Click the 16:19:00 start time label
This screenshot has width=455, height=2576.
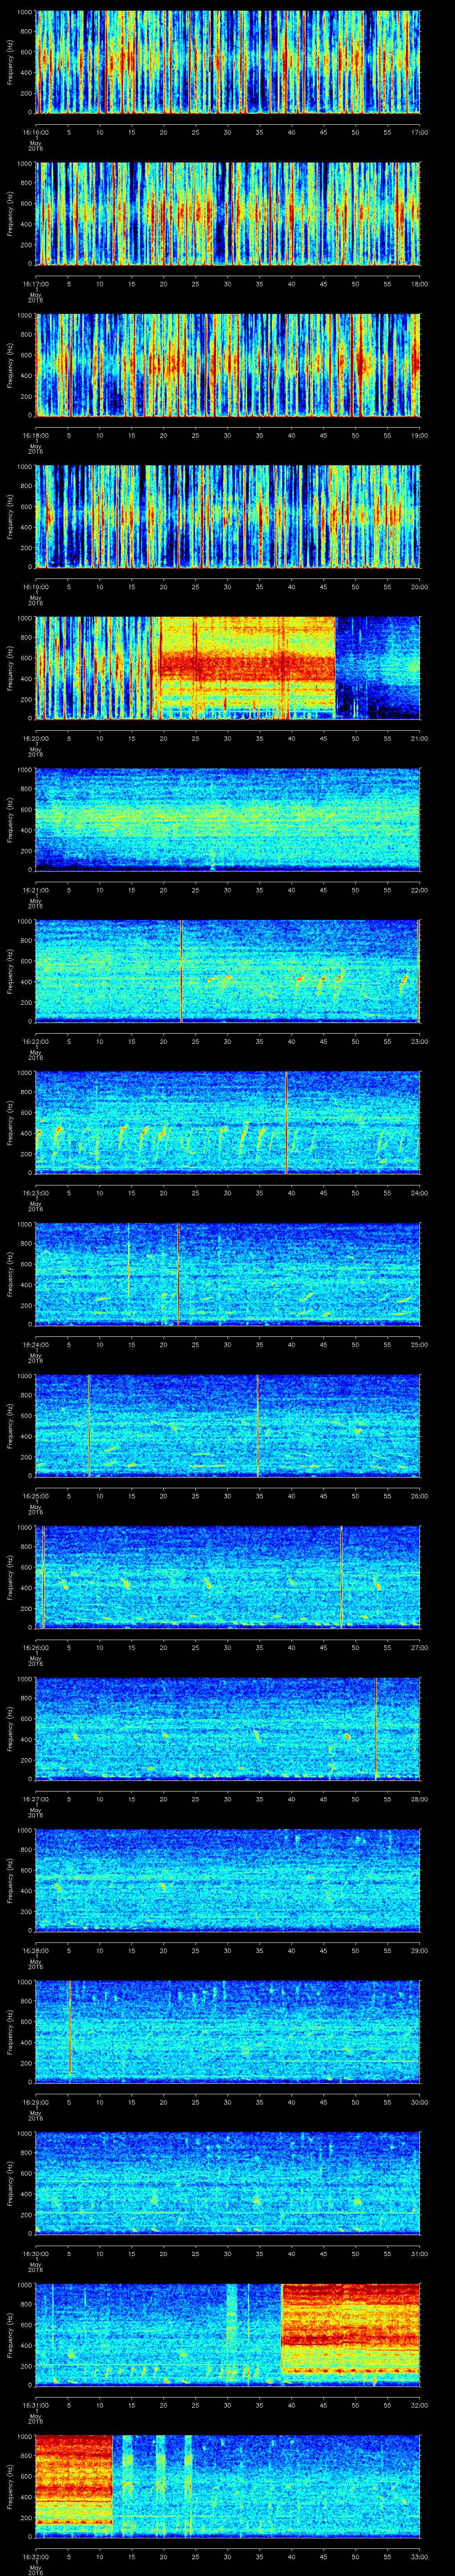(x=35, y=587)
